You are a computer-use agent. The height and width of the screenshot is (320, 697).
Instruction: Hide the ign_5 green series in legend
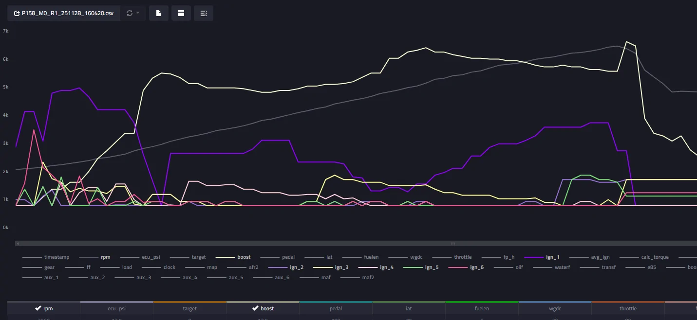click(421, 267)
